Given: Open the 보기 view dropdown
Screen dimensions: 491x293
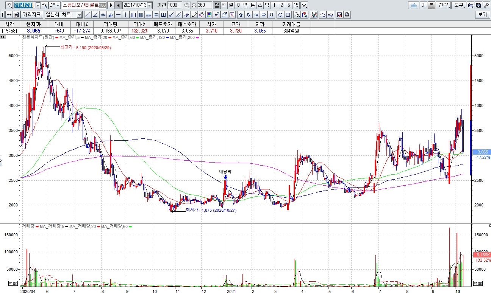Looking at the screenshot, I should (x=483, y=15).
